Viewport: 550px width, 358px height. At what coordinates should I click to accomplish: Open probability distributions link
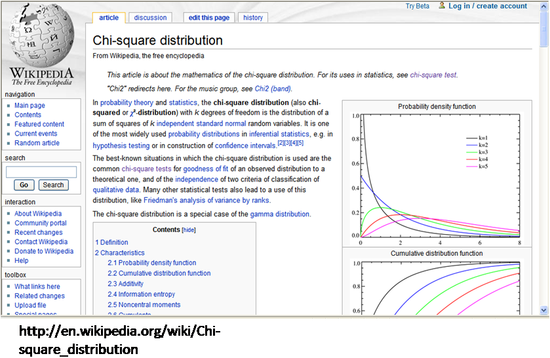[204, 134]
